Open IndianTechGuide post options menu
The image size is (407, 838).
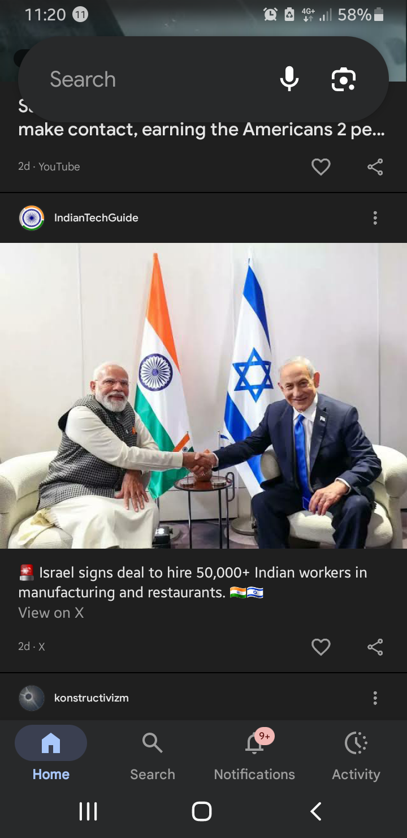click(x=375, y=218)
